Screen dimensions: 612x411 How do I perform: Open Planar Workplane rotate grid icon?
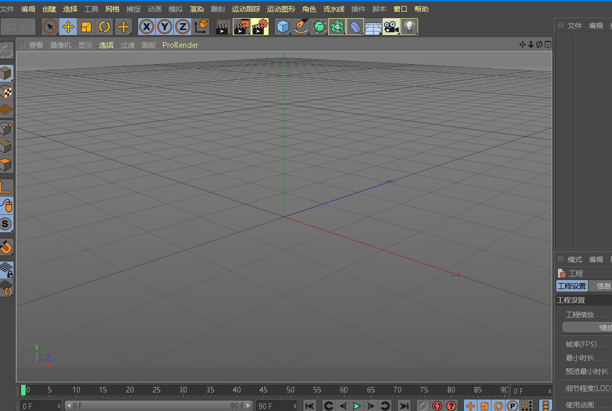7,288
